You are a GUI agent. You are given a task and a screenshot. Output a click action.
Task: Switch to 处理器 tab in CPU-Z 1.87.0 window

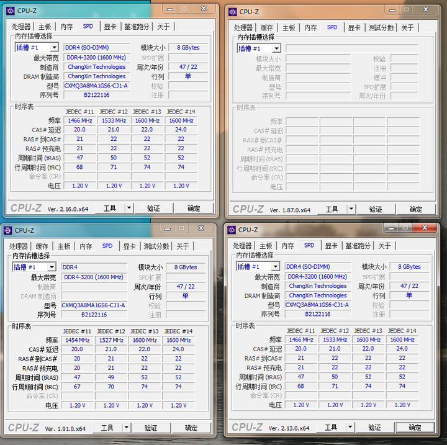243,28
